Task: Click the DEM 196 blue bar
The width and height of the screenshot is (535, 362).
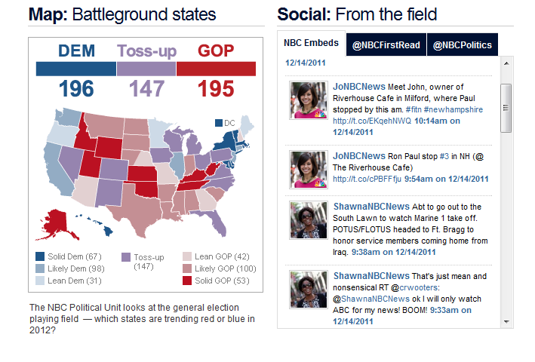Action: [76, 69]
